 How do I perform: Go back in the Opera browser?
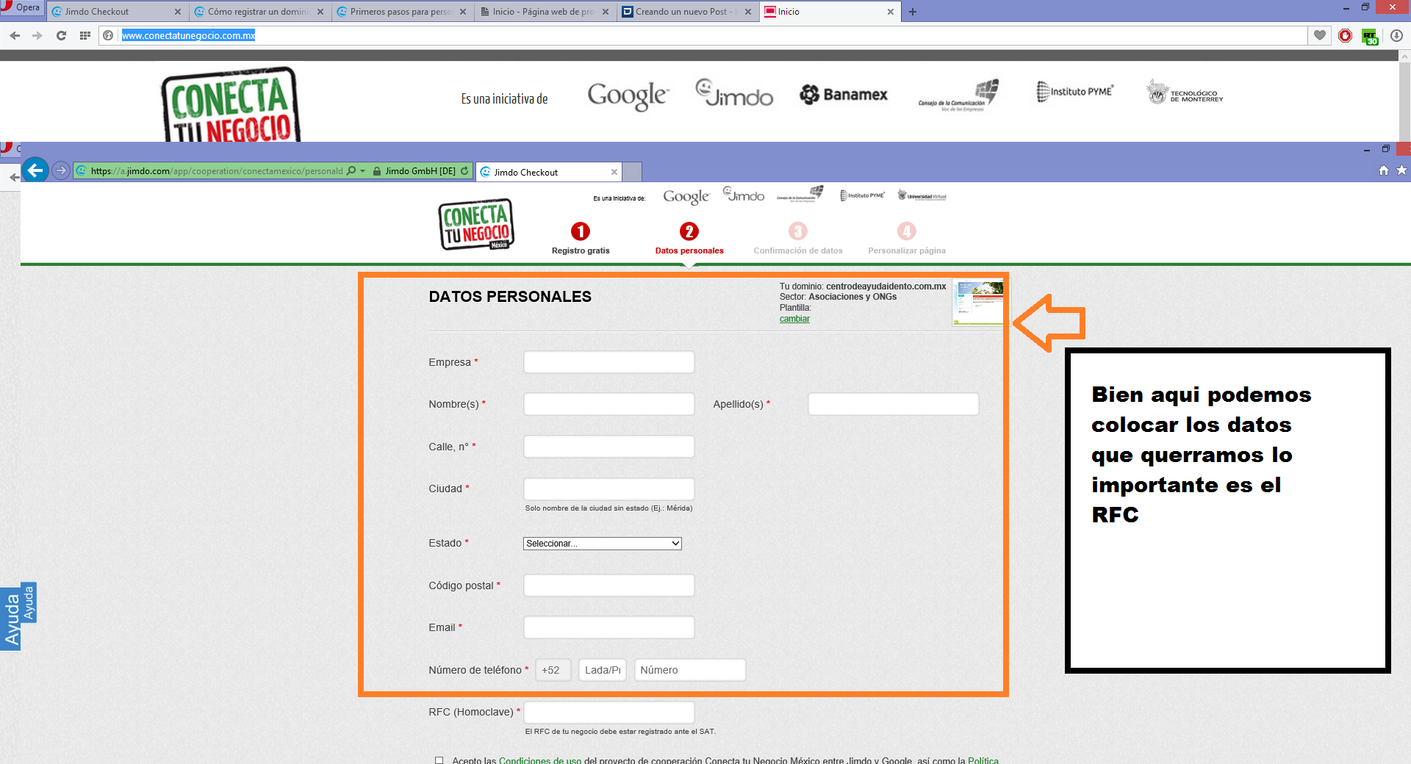point(15,35)
